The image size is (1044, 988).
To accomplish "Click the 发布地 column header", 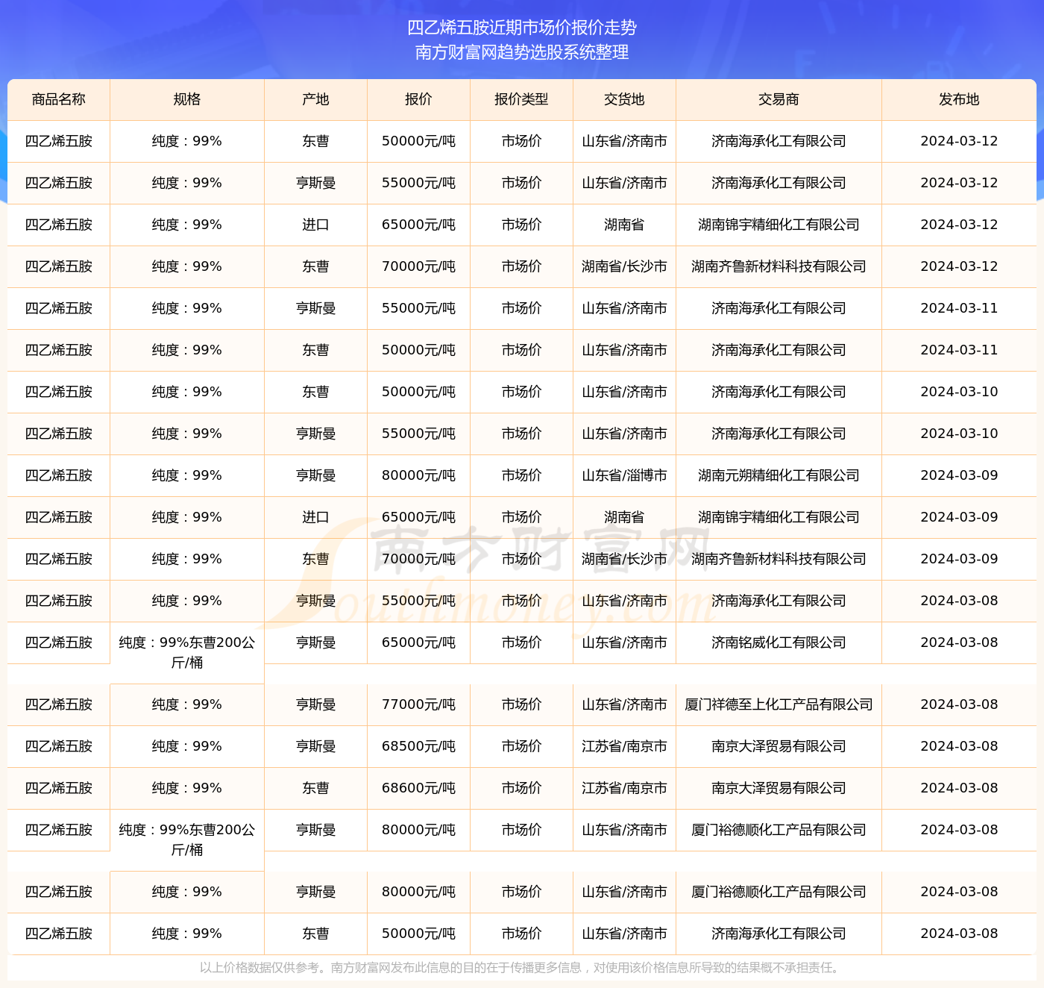I will (960, 99).
